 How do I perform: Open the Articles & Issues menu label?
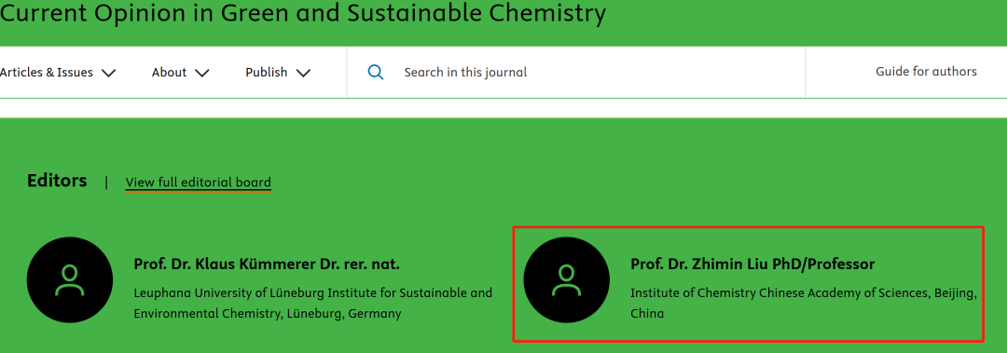(x=47, y=73)
